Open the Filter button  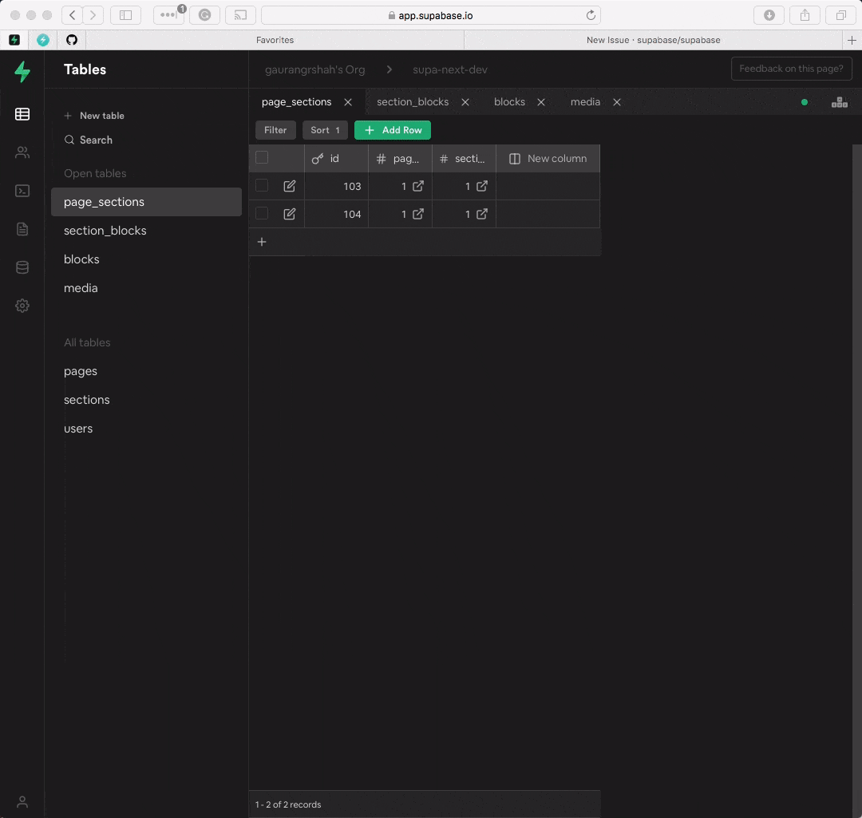[275, 129]
